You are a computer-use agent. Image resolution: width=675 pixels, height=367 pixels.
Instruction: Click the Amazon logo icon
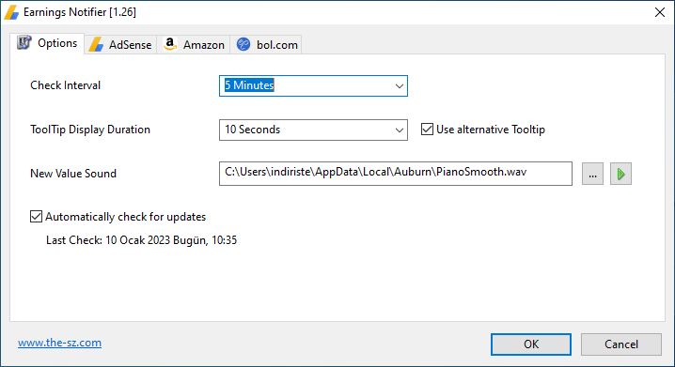click(x=170, y=44)
